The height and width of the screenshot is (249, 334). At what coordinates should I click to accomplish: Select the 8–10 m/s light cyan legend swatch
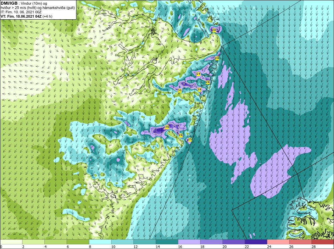coord(100,242)
